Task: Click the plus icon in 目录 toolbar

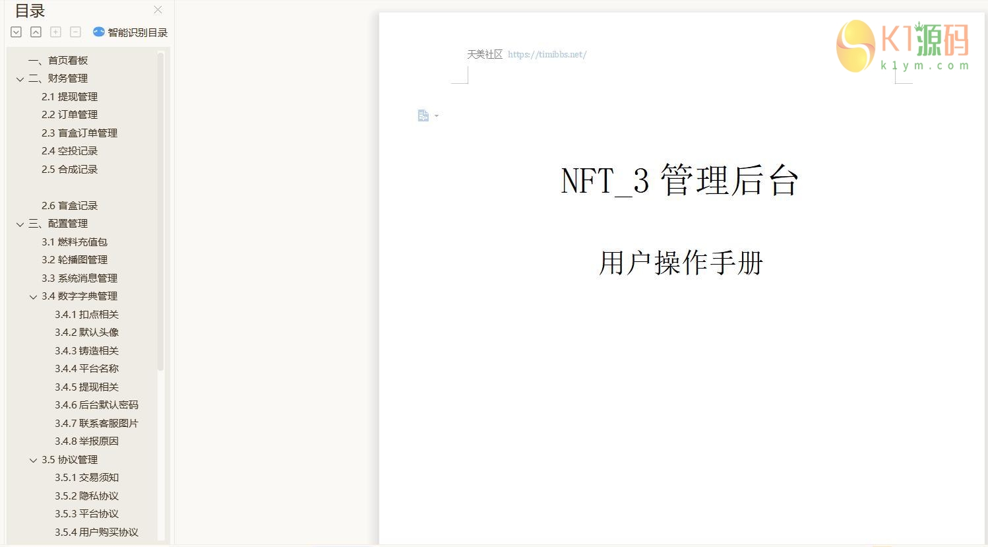Action: click(56, 32)
